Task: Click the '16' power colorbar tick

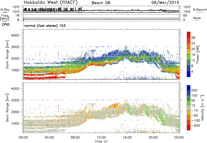Action: tap(193, 55)
